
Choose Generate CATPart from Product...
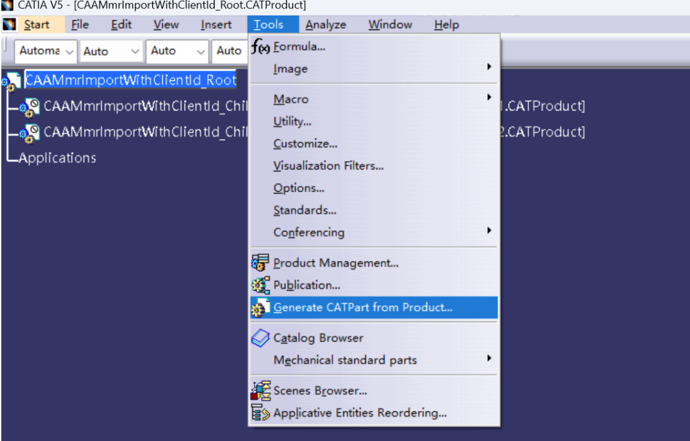point(374,307)
